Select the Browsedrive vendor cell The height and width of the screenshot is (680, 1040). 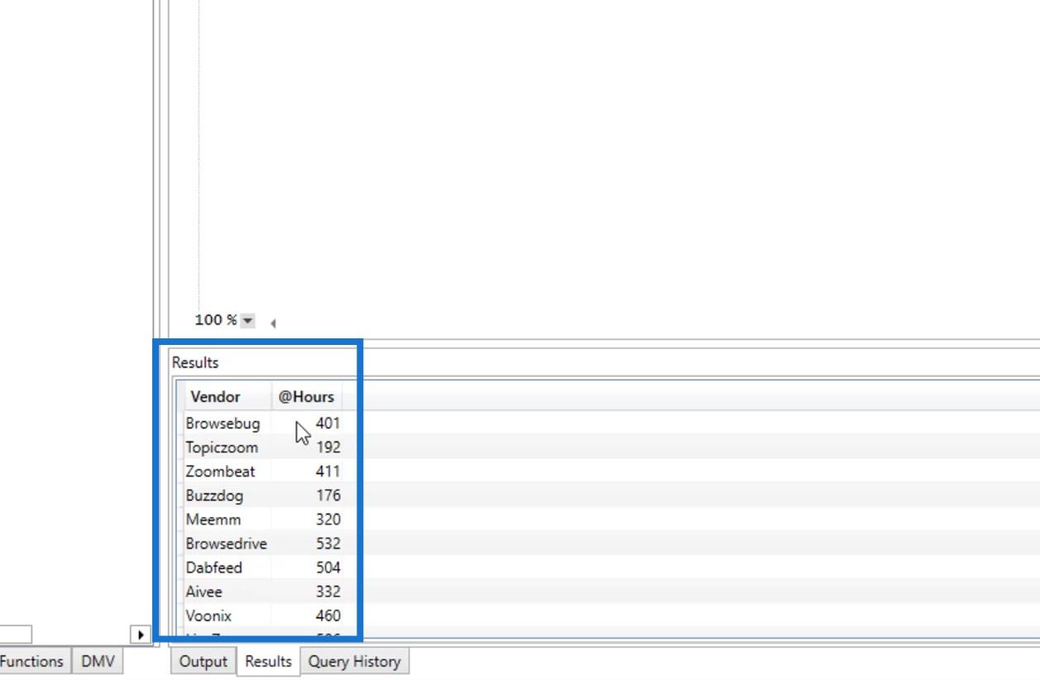[226, 544]
